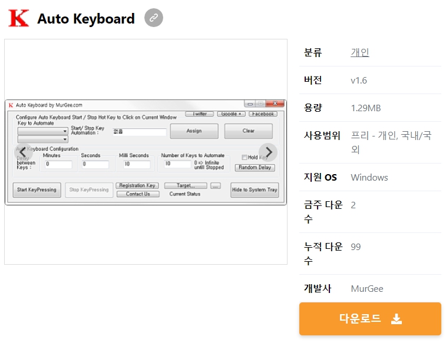Screen dimensions: 446x343
Task: Toggle the Hold Key checkbox
Action: 245,157
